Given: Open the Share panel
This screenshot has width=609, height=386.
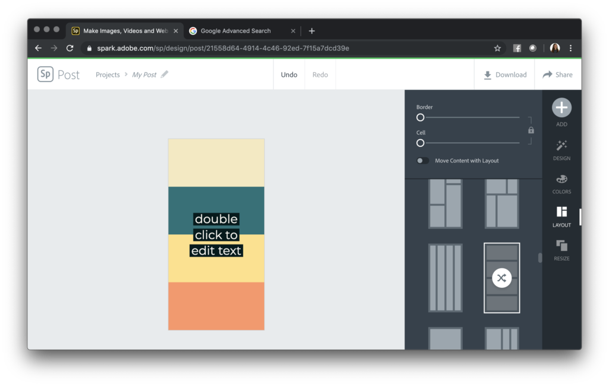Looking at the screenshot, I should (x=558, y=74).
